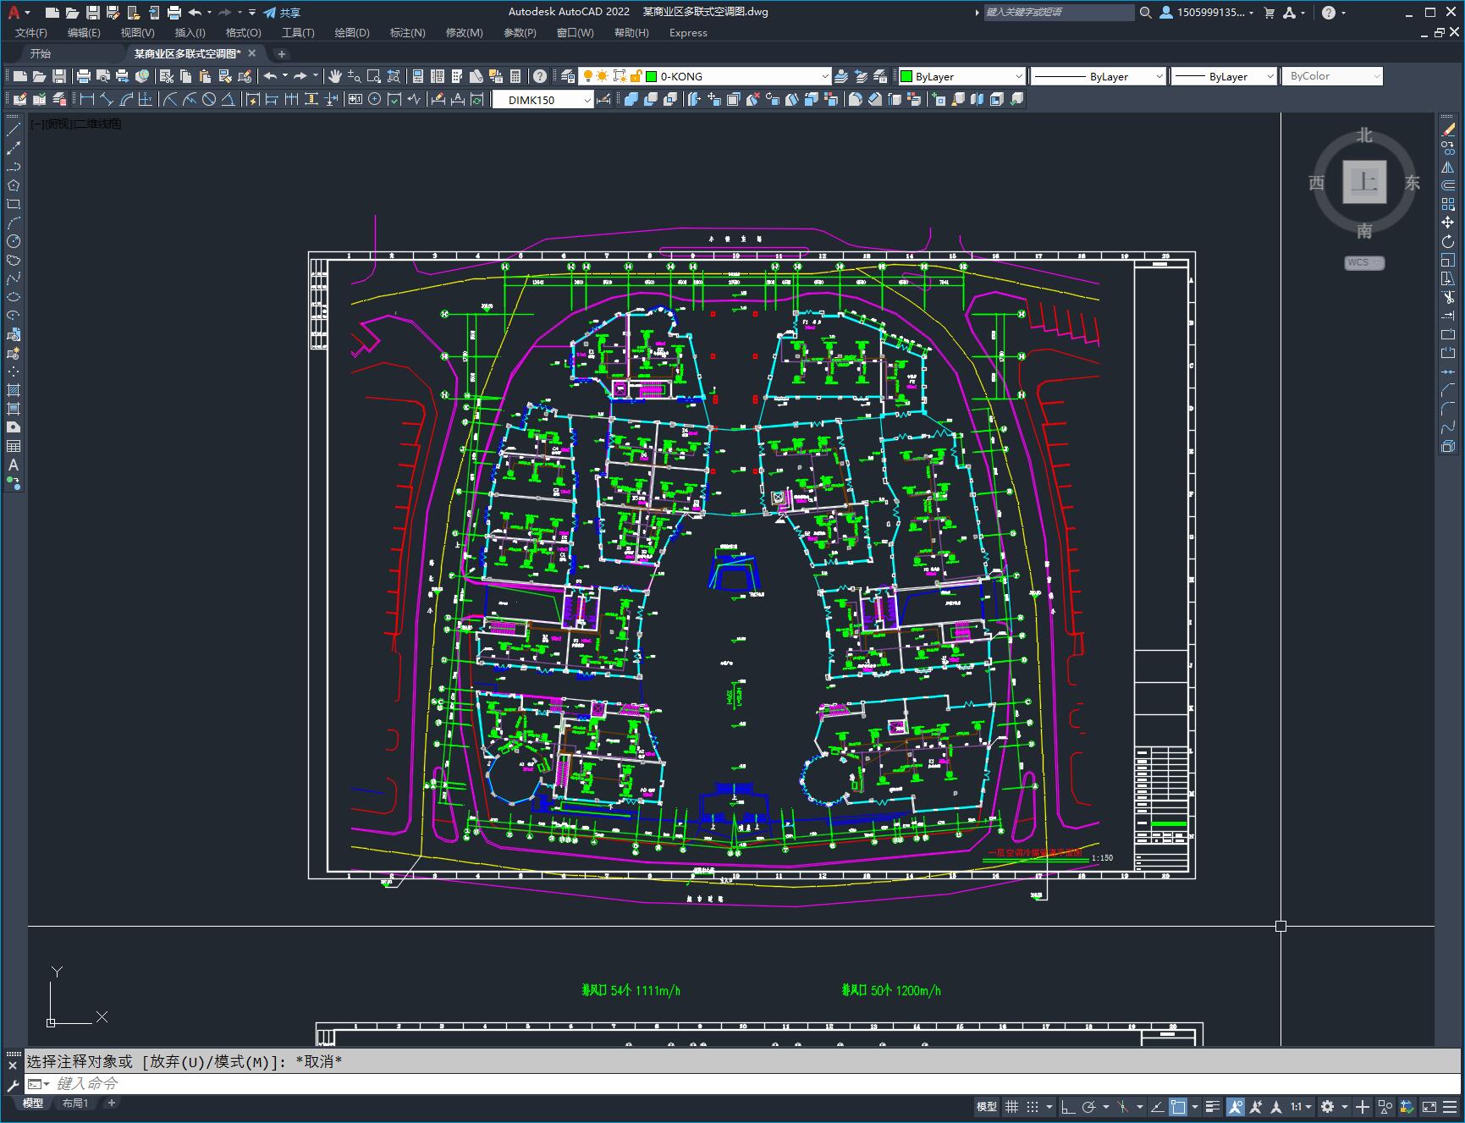The image size is (1465, 1123).
Task: Select the Rectangle draw tool
Action: (x=14, y=204)
